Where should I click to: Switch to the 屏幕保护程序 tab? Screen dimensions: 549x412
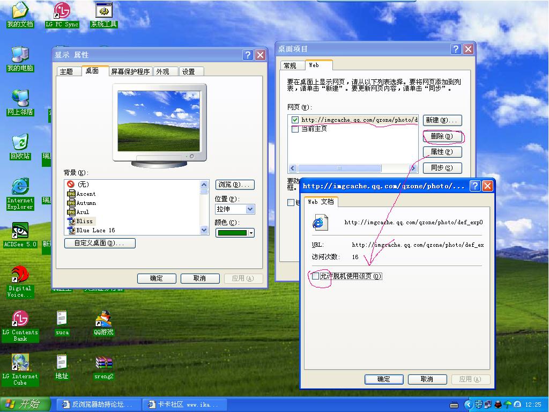[x=130, y=71]
